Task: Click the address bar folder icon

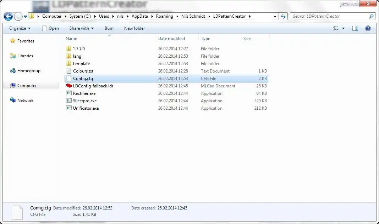Action: 32,16
